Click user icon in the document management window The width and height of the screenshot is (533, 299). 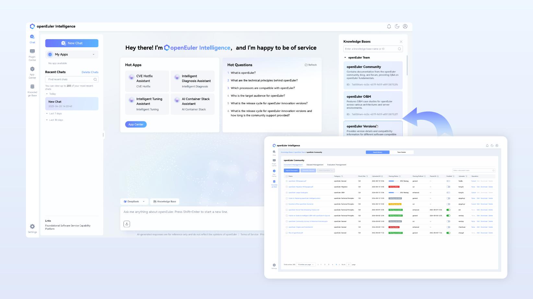[497, 146]
